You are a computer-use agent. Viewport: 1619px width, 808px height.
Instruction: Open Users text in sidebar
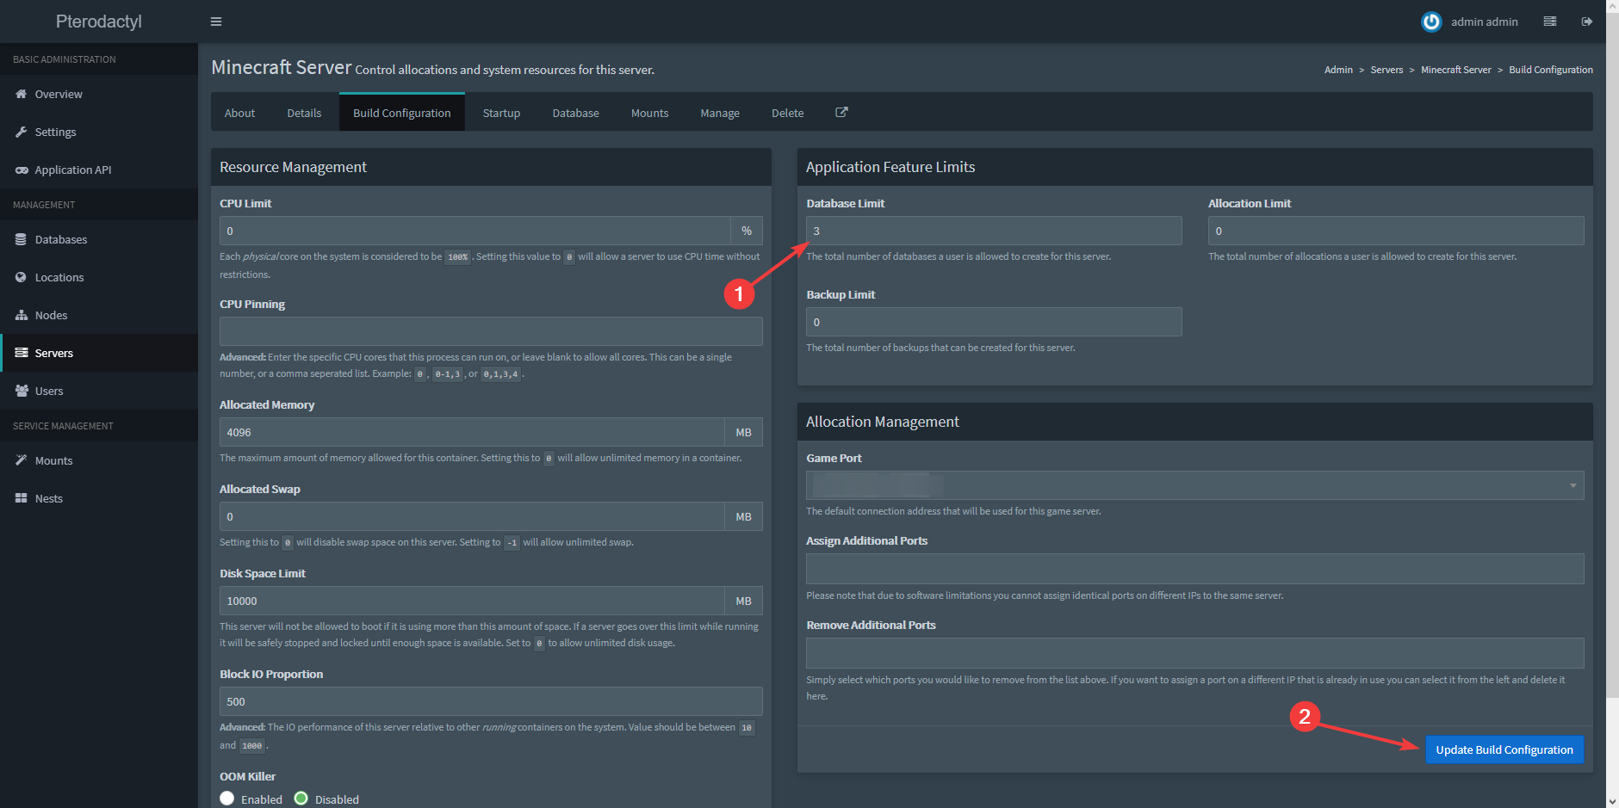(x=49, y=392)
